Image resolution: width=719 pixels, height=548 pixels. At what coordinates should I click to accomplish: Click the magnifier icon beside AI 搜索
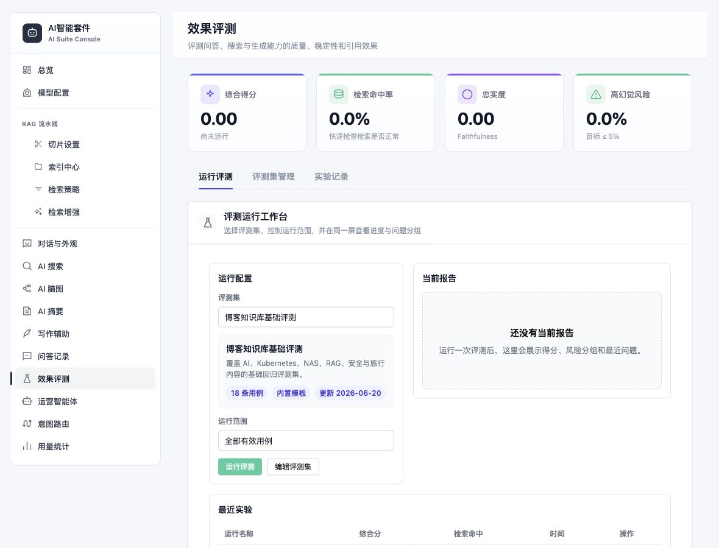click(27, 265)
